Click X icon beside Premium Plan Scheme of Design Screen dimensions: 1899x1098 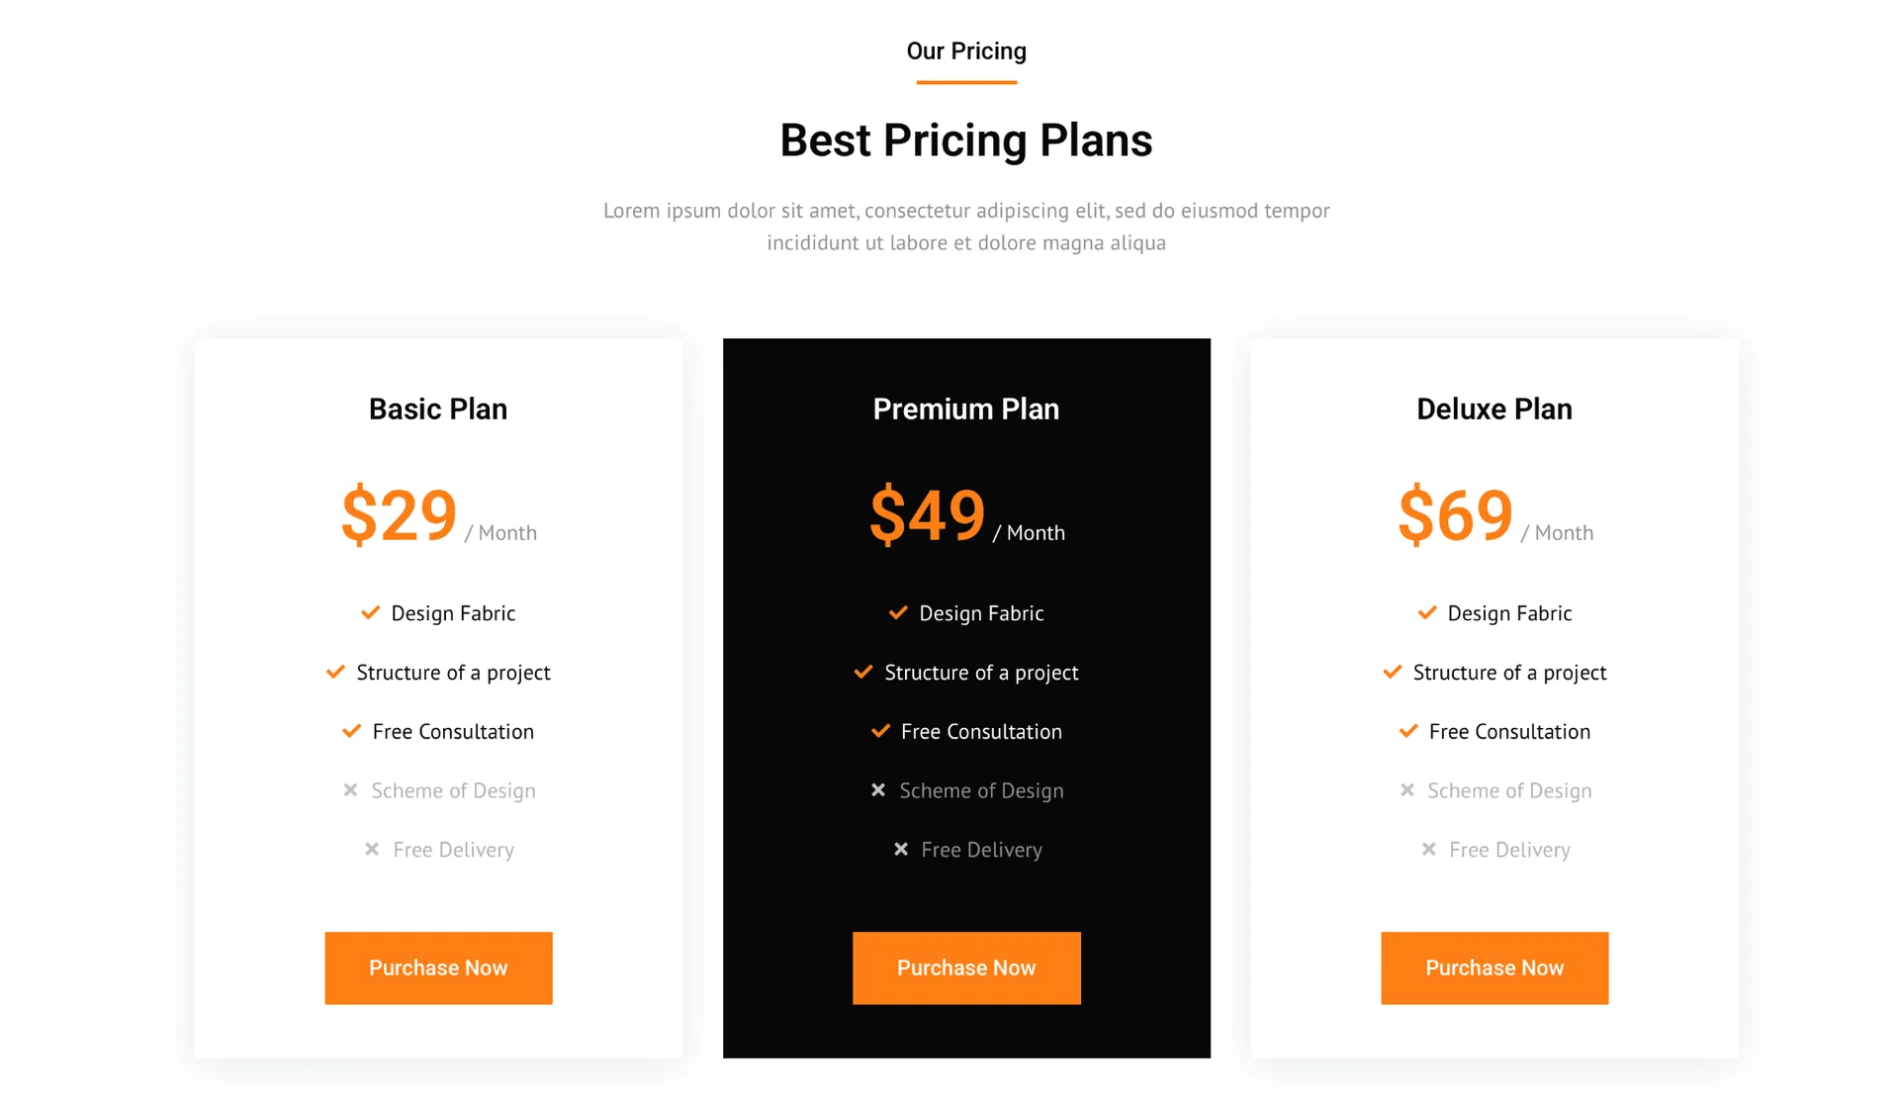click(x=878, y=790)
